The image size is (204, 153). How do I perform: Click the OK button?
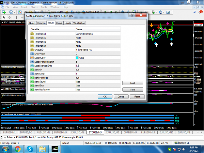click(105, 97)
